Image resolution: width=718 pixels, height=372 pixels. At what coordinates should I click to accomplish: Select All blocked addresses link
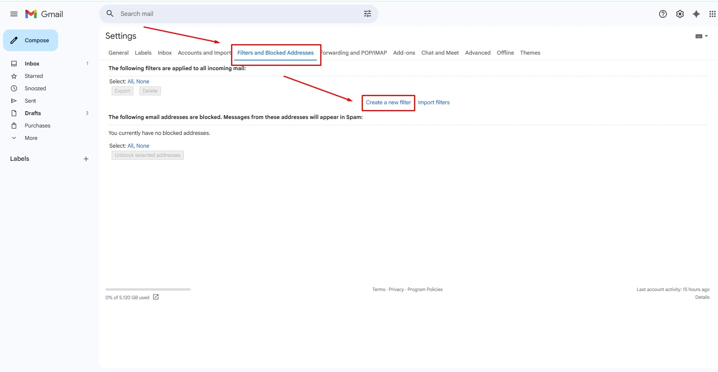point(130,146)
